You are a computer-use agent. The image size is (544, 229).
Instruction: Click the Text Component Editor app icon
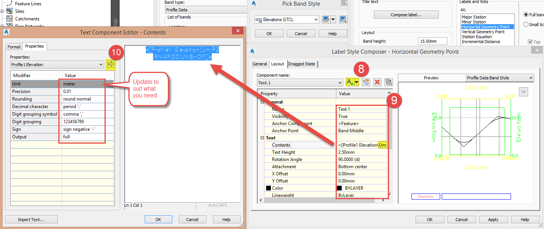pyautogui.click(x=6, y=32)
